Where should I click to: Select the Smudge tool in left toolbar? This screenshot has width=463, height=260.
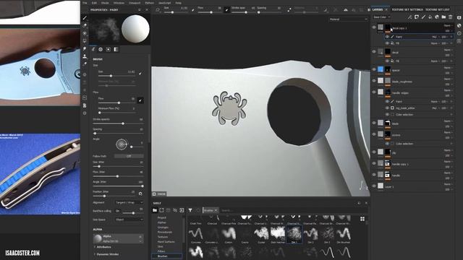tap(85, 48)
